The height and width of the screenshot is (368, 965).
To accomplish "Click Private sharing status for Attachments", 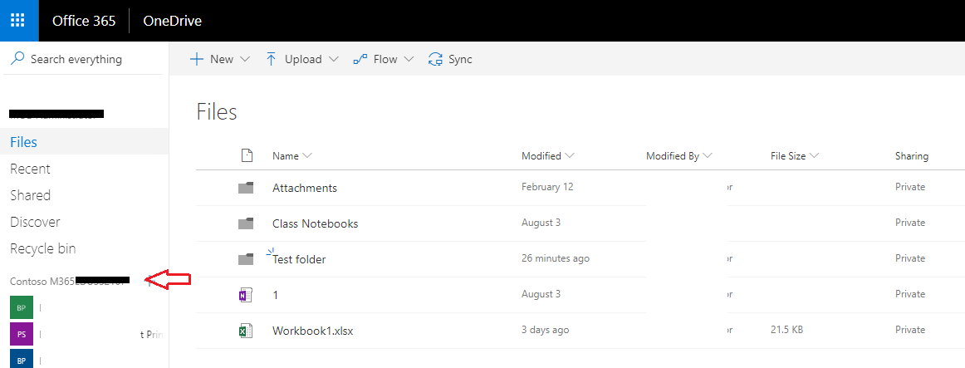I will point(909,186).
